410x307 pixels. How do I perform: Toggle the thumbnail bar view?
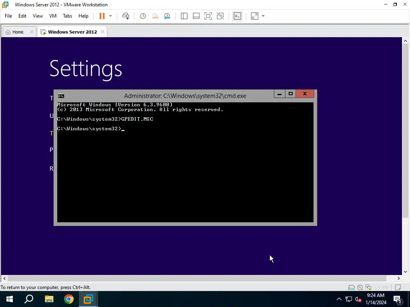pyautogui.click(x=196, y=16)
